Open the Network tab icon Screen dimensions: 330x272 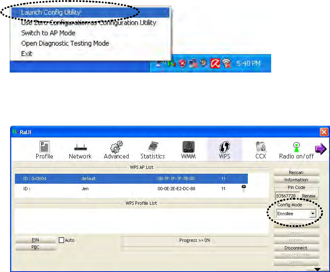(x=81, y=147)
